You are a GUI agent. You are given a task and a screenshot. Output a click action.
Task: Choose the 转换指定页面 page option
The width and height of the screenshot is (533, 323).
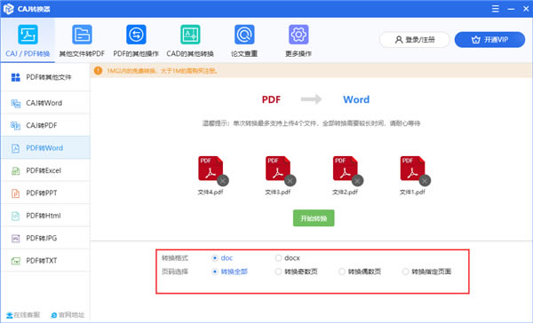pyautogui.click(x=405, y=272)
